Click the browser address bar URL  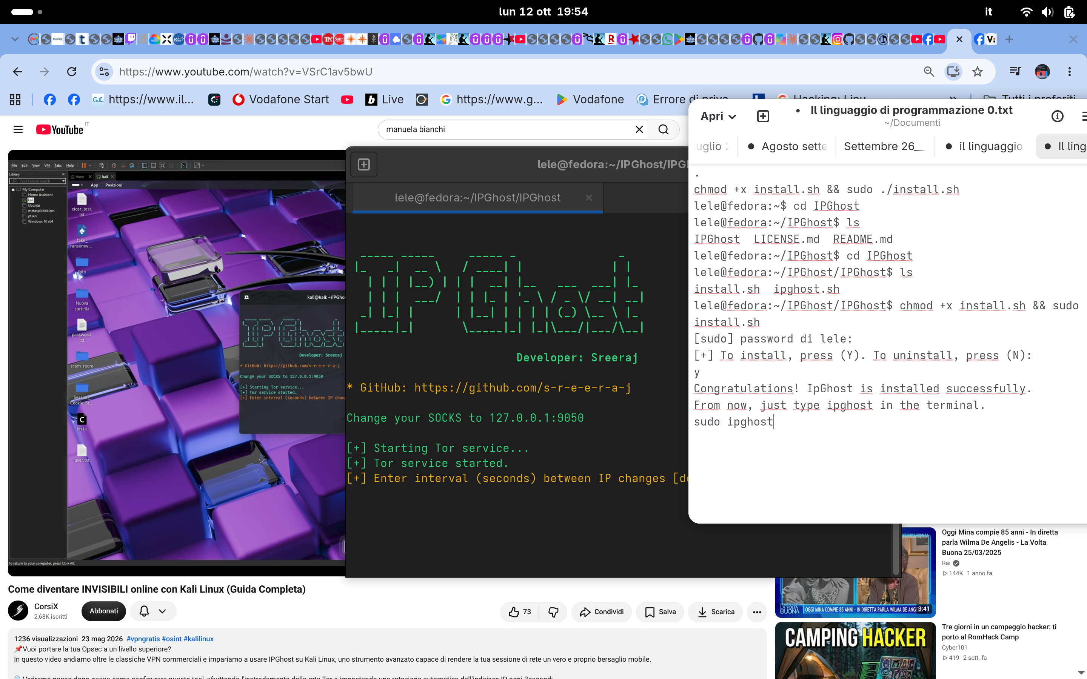click(x=246, y=72)
